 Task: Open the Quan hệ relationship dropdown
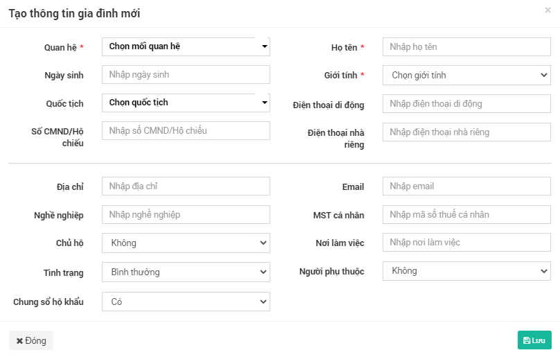tap(186, 47)
